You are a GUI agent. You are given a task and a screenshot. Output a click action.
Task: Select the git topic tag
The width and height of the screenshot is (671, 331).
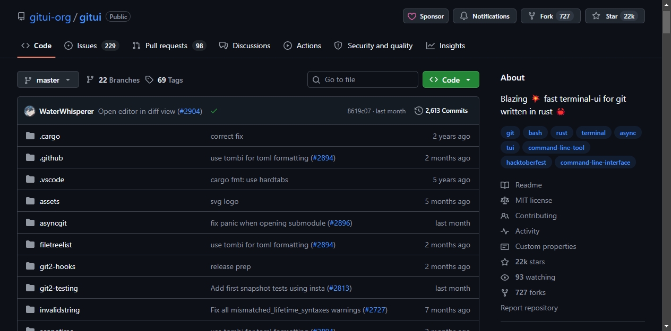[510, 133]
